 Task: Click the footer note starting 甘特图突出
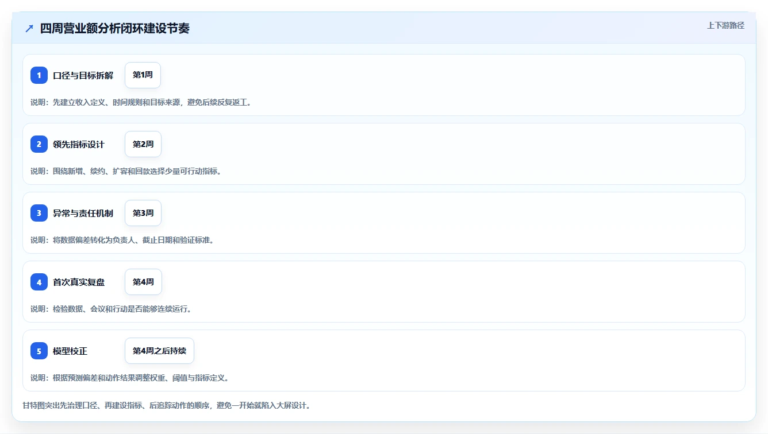tap(167, 405)
